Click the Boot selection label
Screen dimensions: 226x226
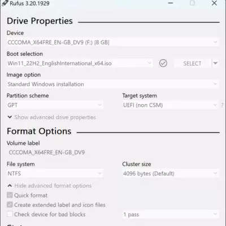25,54
